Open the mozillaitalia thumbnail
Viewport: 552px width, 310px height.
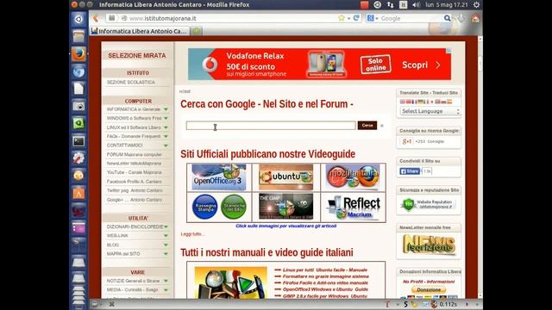[x=353, y=177]
